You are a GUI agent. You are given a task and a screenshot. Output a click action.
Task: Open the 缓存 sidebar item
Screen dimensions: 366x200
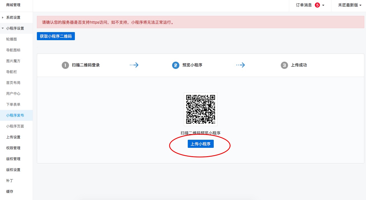click(10, 192)
